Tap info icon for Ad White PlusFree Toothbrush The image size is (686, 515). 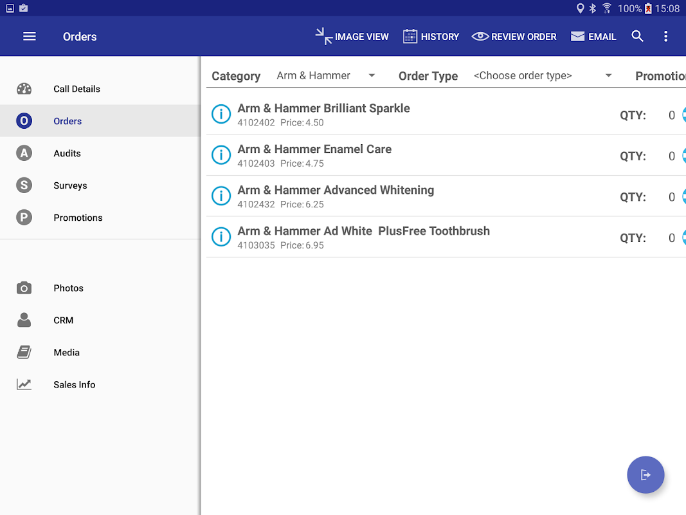click(221, 238)
